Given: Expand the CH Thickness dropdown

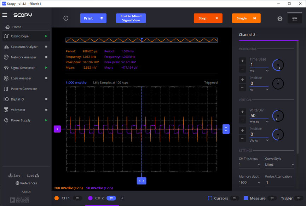Looking at the screenshot, I should (250, 165).
